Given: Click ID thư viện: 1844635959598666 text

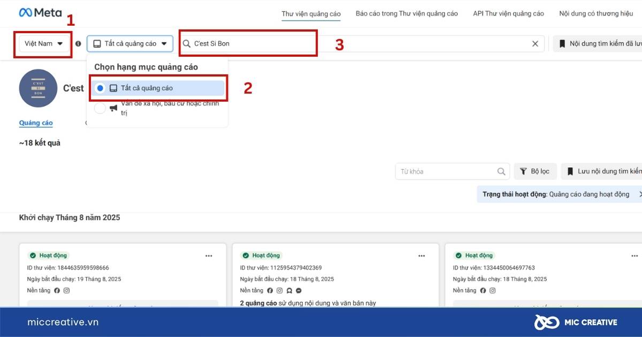Looking at the screenshot, I should click(68, 268).
